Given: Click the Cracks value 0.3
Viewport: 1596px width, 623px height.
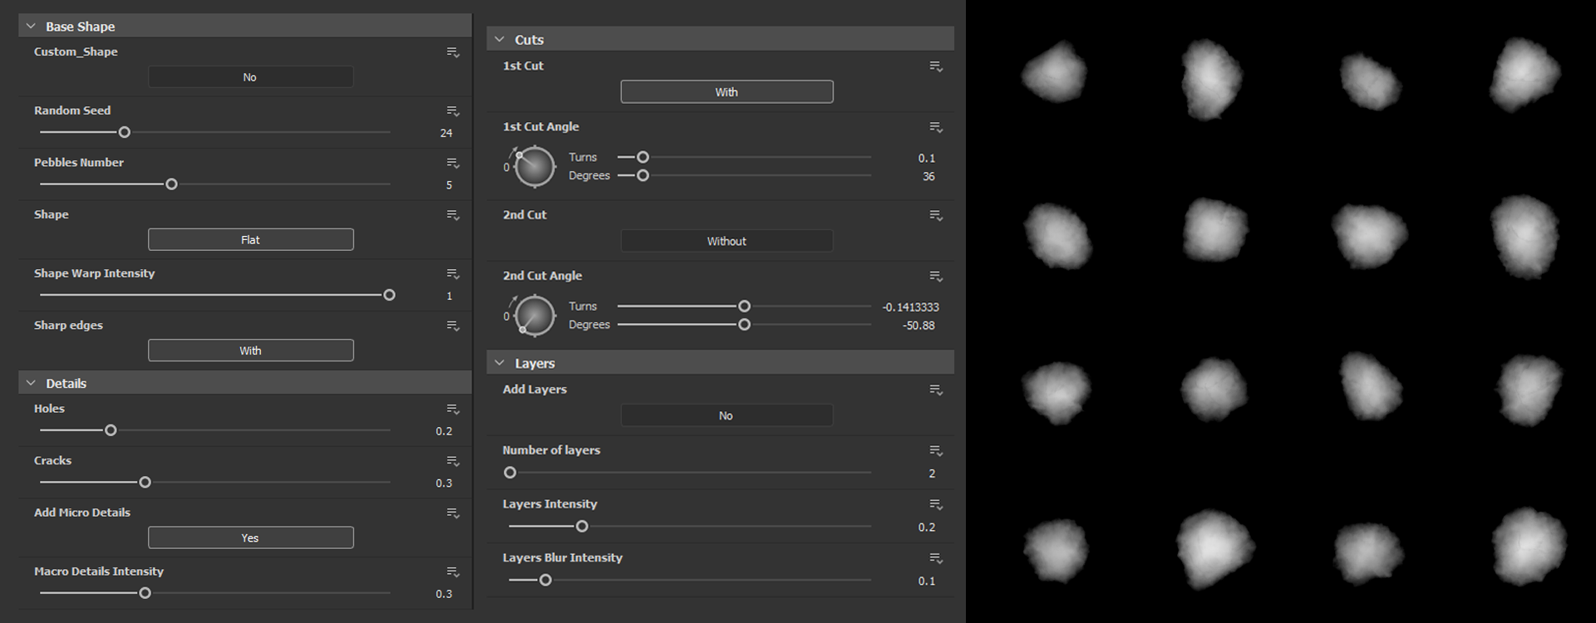Looking at the screenshot, I should [x=445, y=483].
